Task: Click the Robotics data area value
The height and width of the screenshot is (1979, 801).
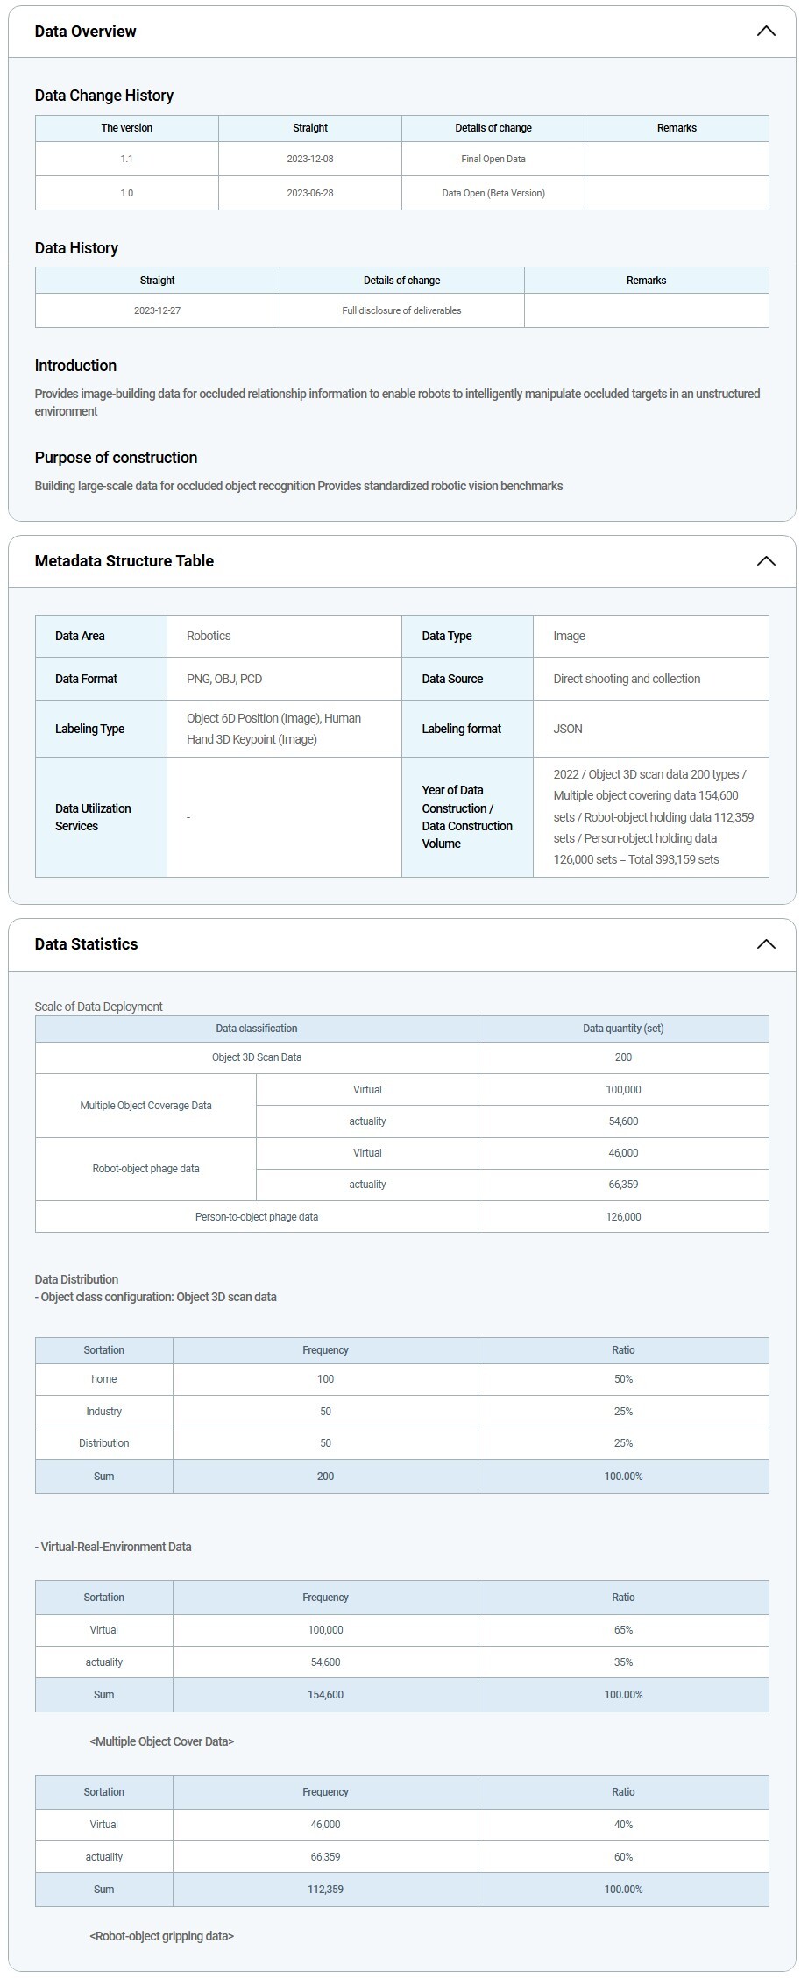Action: 209,636
